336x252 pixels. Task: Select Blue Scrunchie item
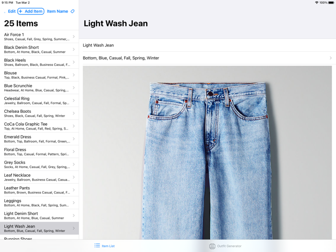pos(39,88)
